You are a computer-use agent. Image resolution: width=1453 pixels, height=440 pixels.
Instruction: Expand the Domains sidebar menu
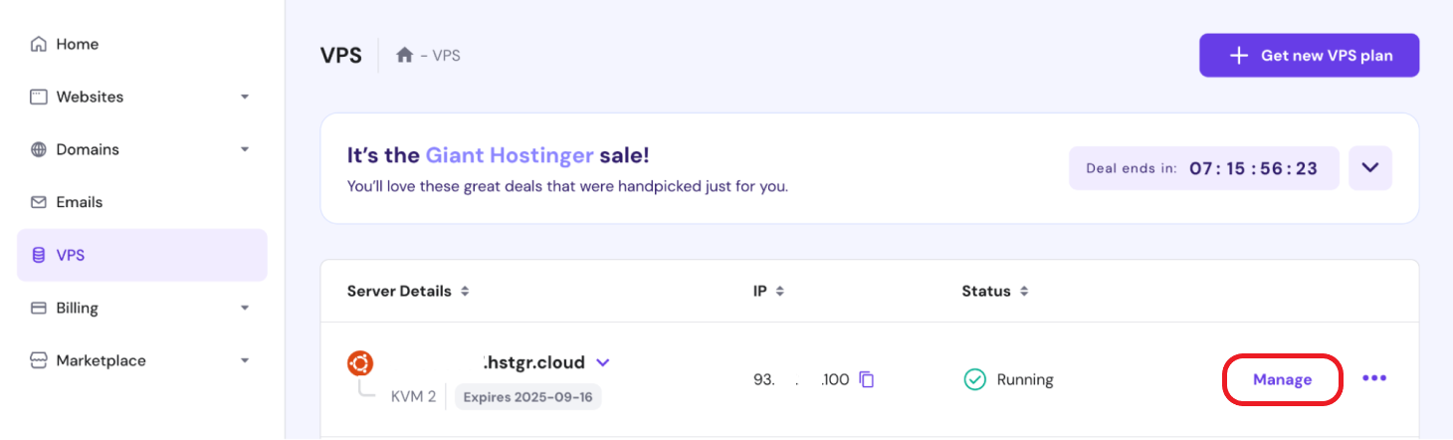coord(245,150)
